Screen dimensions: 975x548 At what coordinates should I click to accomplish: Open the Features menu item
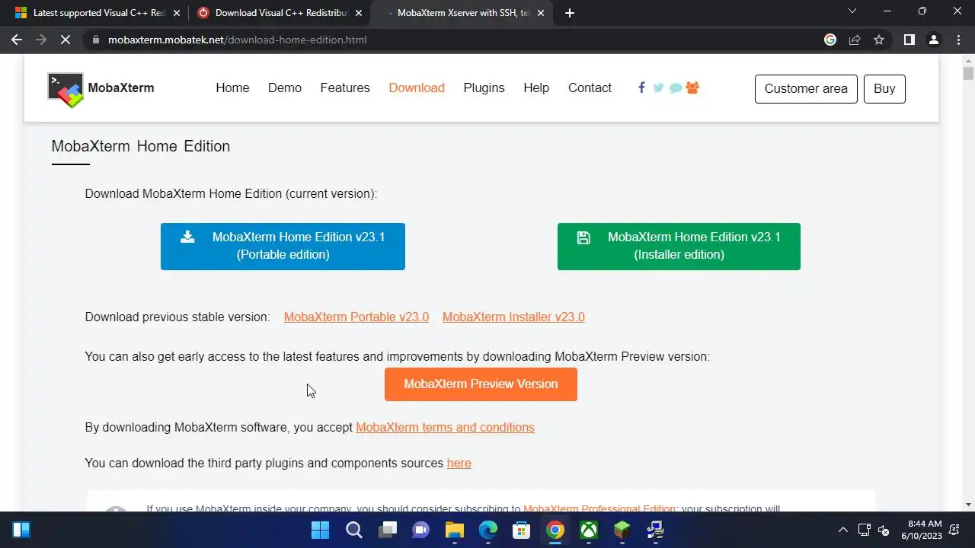pyautogui.click(x=345, y=88)
